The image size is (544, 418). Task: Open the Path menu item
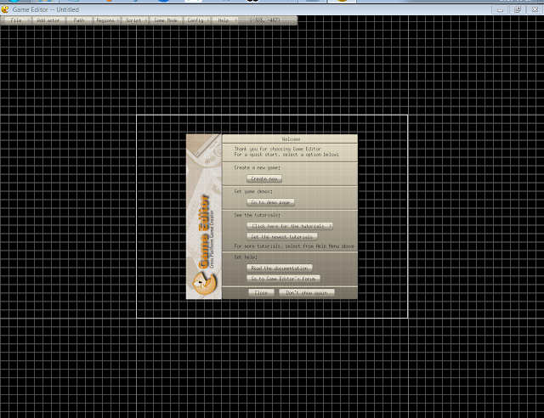[79, 20]
